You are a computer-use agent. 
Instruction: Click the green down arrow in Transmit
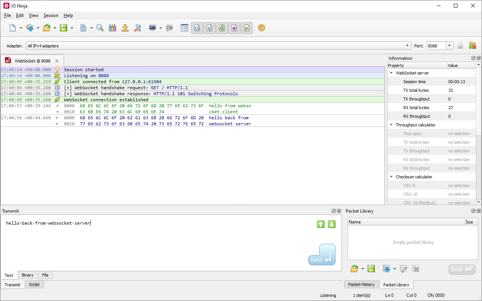click(332, 224)
